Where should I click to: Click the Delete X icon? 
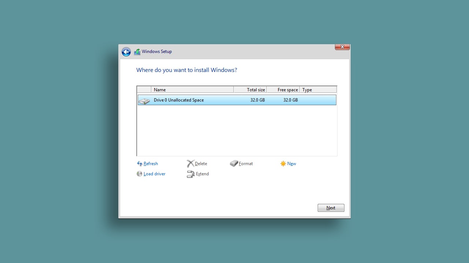(x=191, y=164)
